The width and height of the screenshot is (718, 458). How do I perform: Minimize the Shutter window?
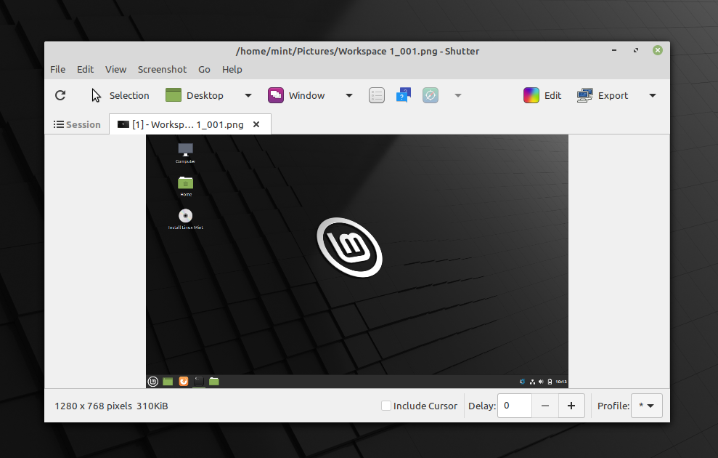(x=614, y=50)
